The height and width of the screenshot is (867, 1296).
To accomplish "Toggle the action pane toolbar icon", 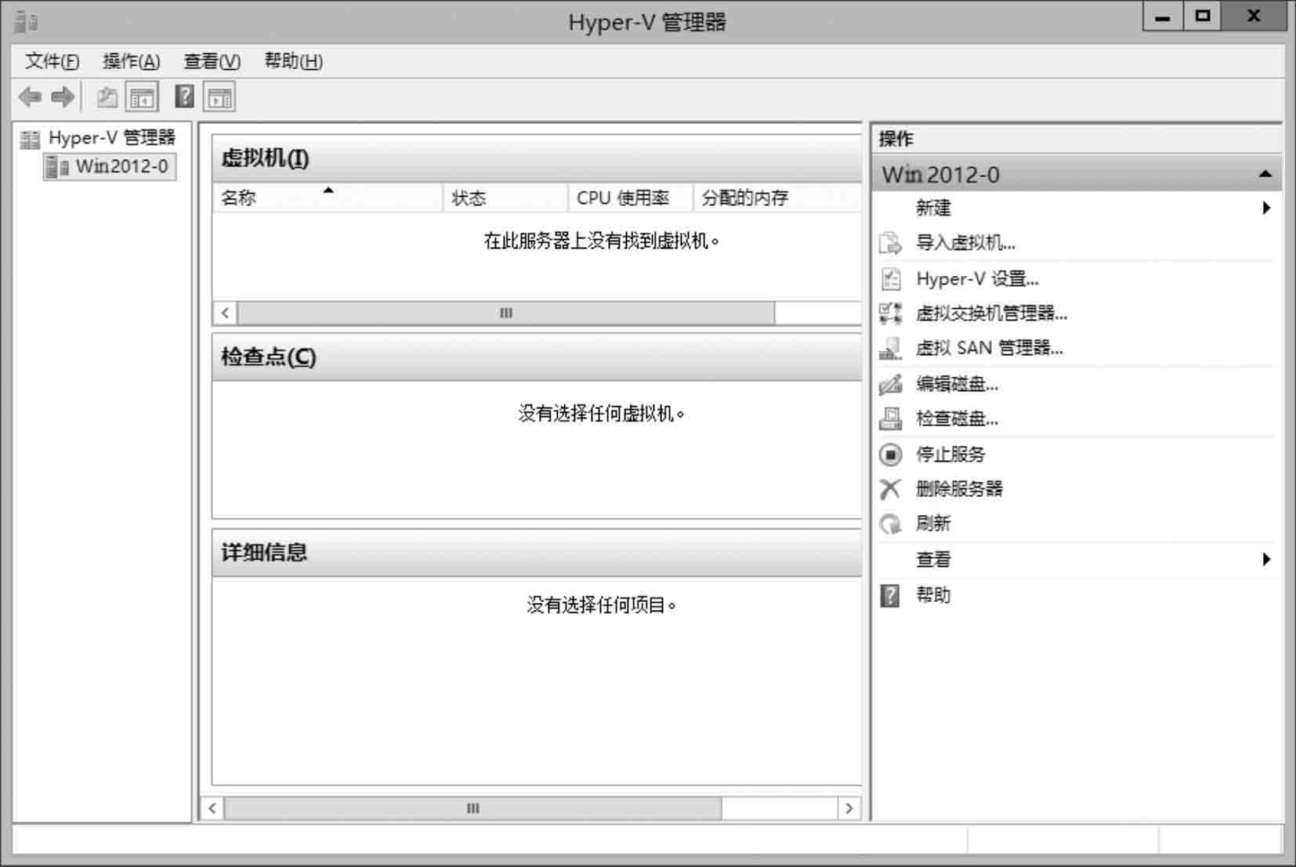I will pyautogui.click(x=219, y=97).
